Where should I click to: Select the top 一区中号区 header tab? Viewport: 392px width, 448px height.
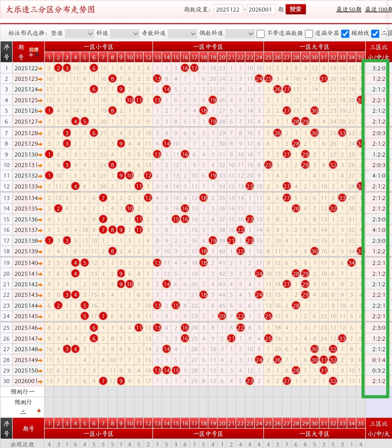208,47
